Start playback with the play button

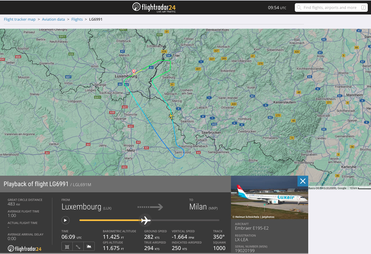point(65,220)
